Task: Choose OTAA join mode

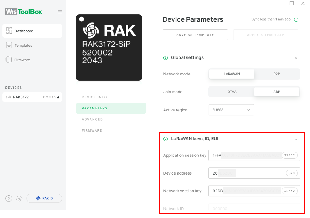Action: (232, 92)
